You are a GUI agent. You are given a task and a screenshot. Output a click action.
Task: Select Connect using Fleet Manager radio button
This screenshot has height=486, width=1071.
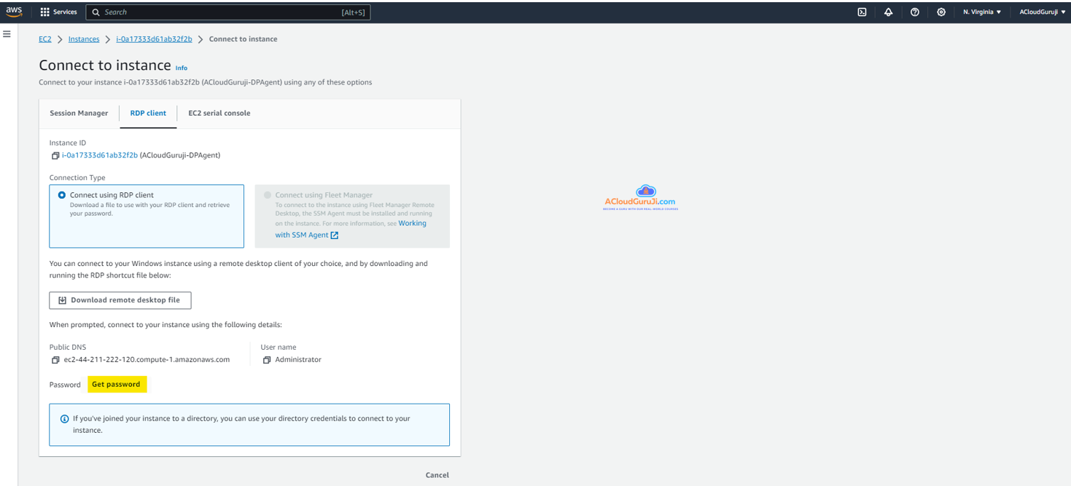click(x=268, y=195)
